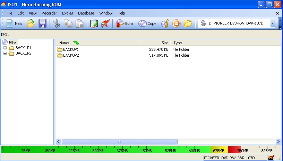Open the recorder drive dropdown arrow
This screenshot has height=161, width=283.
tap(273, 23)
